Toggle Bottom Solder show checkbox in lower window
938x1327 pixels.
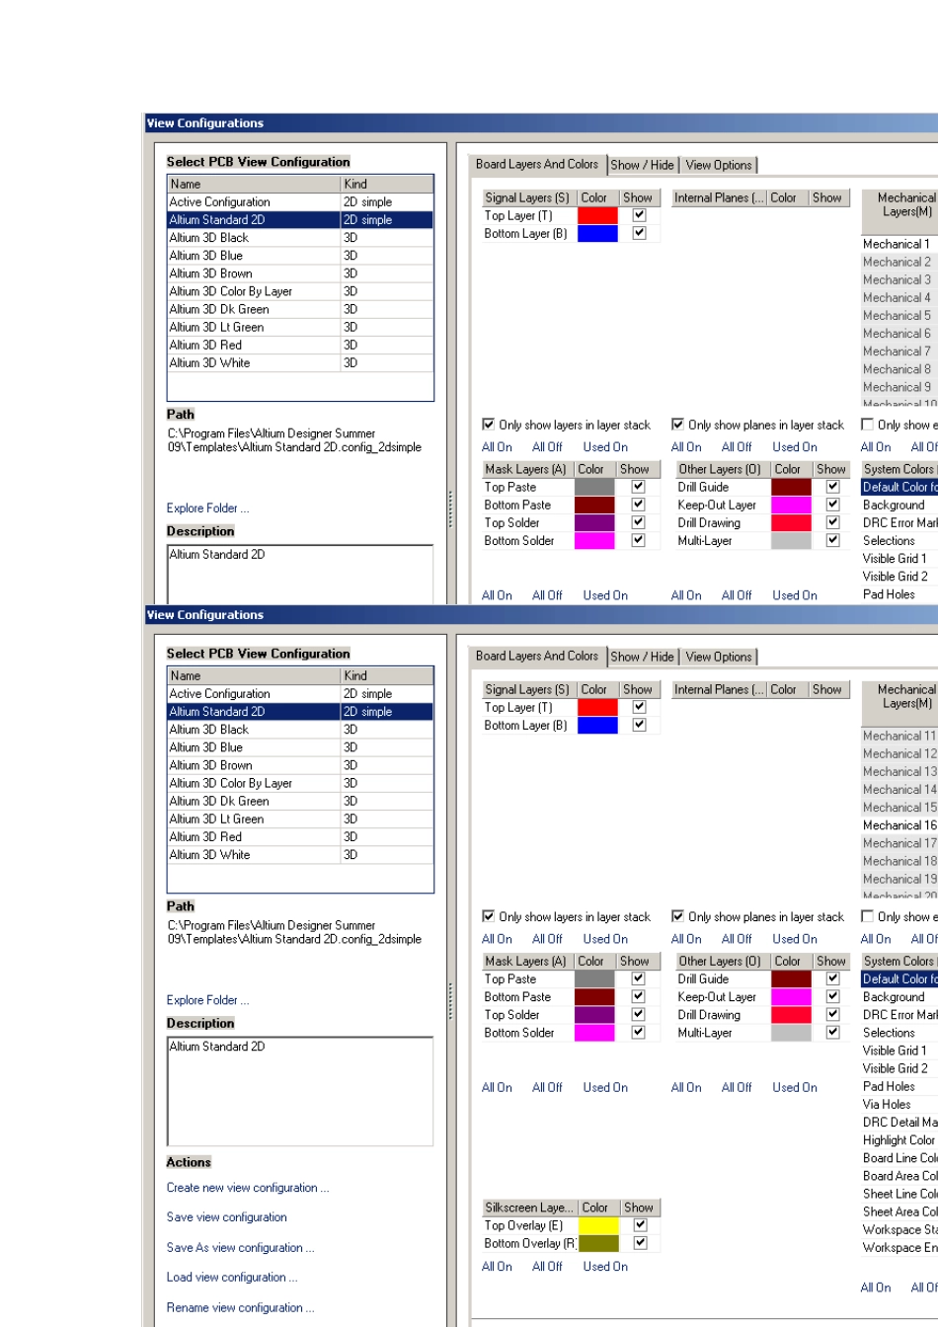637,1032
